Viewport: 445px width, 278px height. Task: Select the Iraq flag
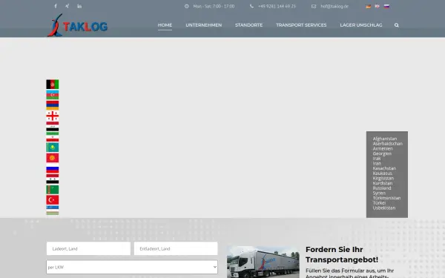point(53,126)
